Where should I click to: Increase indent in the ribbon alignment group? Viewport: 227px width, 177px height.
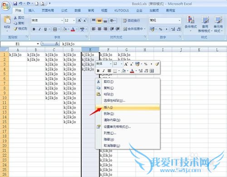tap(118, 29)
